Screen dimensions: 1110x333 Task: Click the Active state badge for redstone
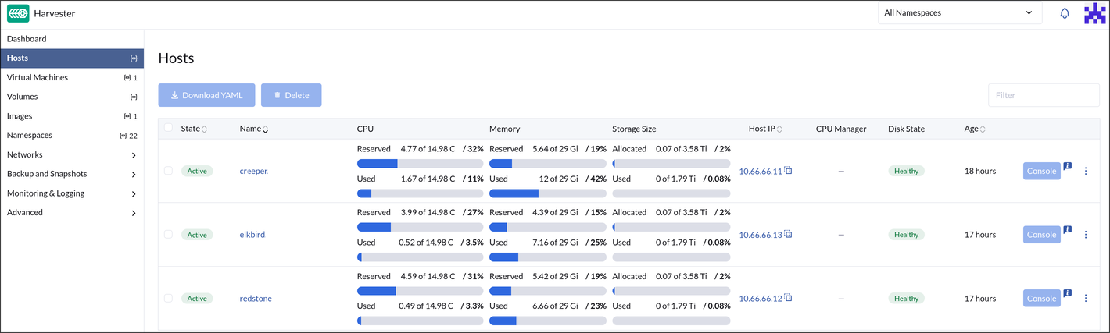[x=197, y=299]
